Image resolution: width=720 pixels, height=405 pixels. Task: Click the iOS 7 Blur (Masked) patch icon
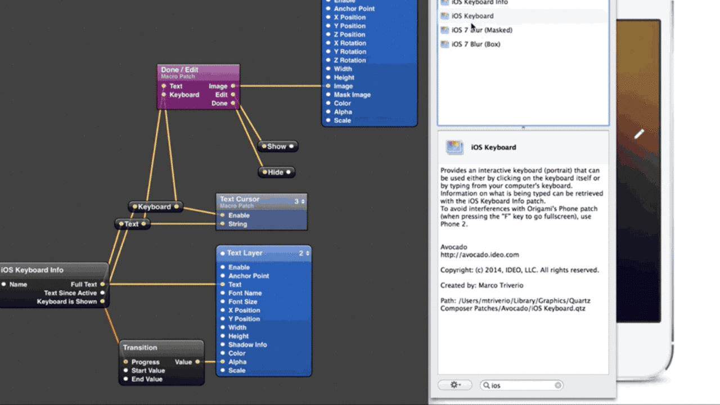click(444, 30)
